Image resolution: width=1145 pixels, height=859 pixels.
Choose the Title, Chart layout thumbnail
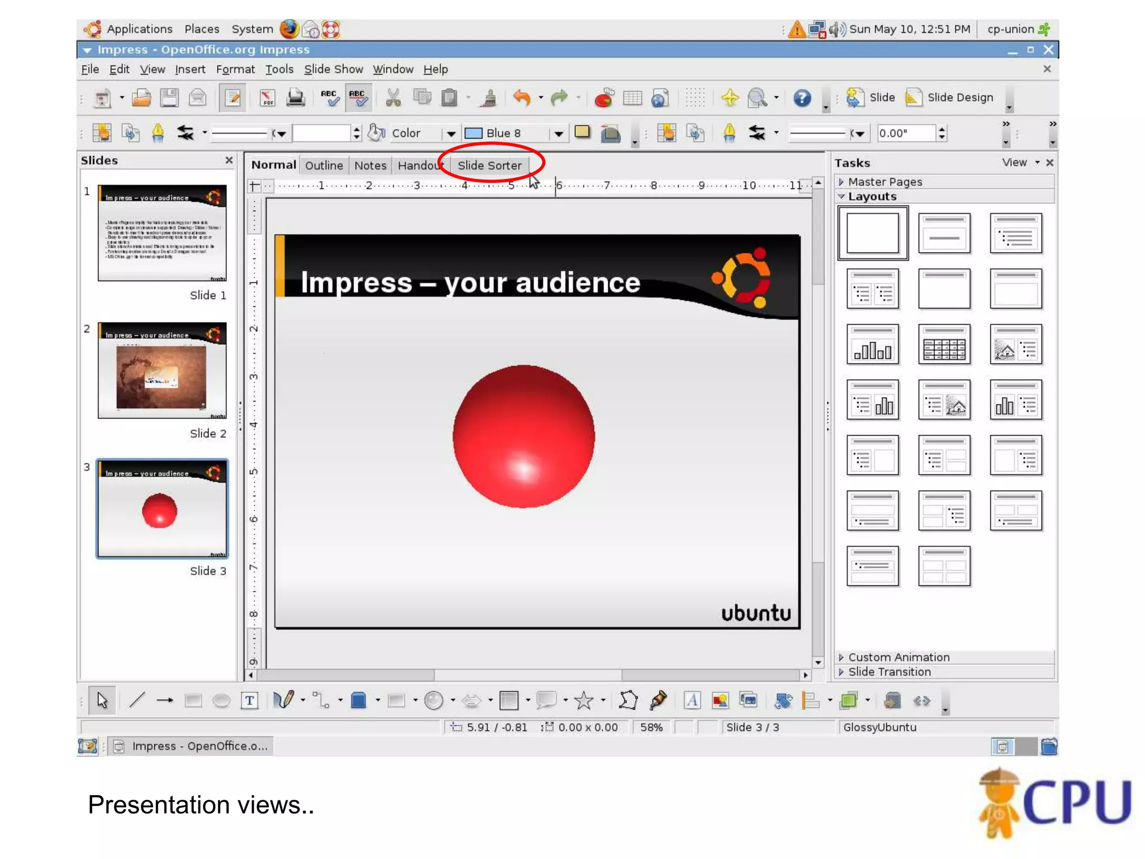pyautogui.click(x=873, y=344)
